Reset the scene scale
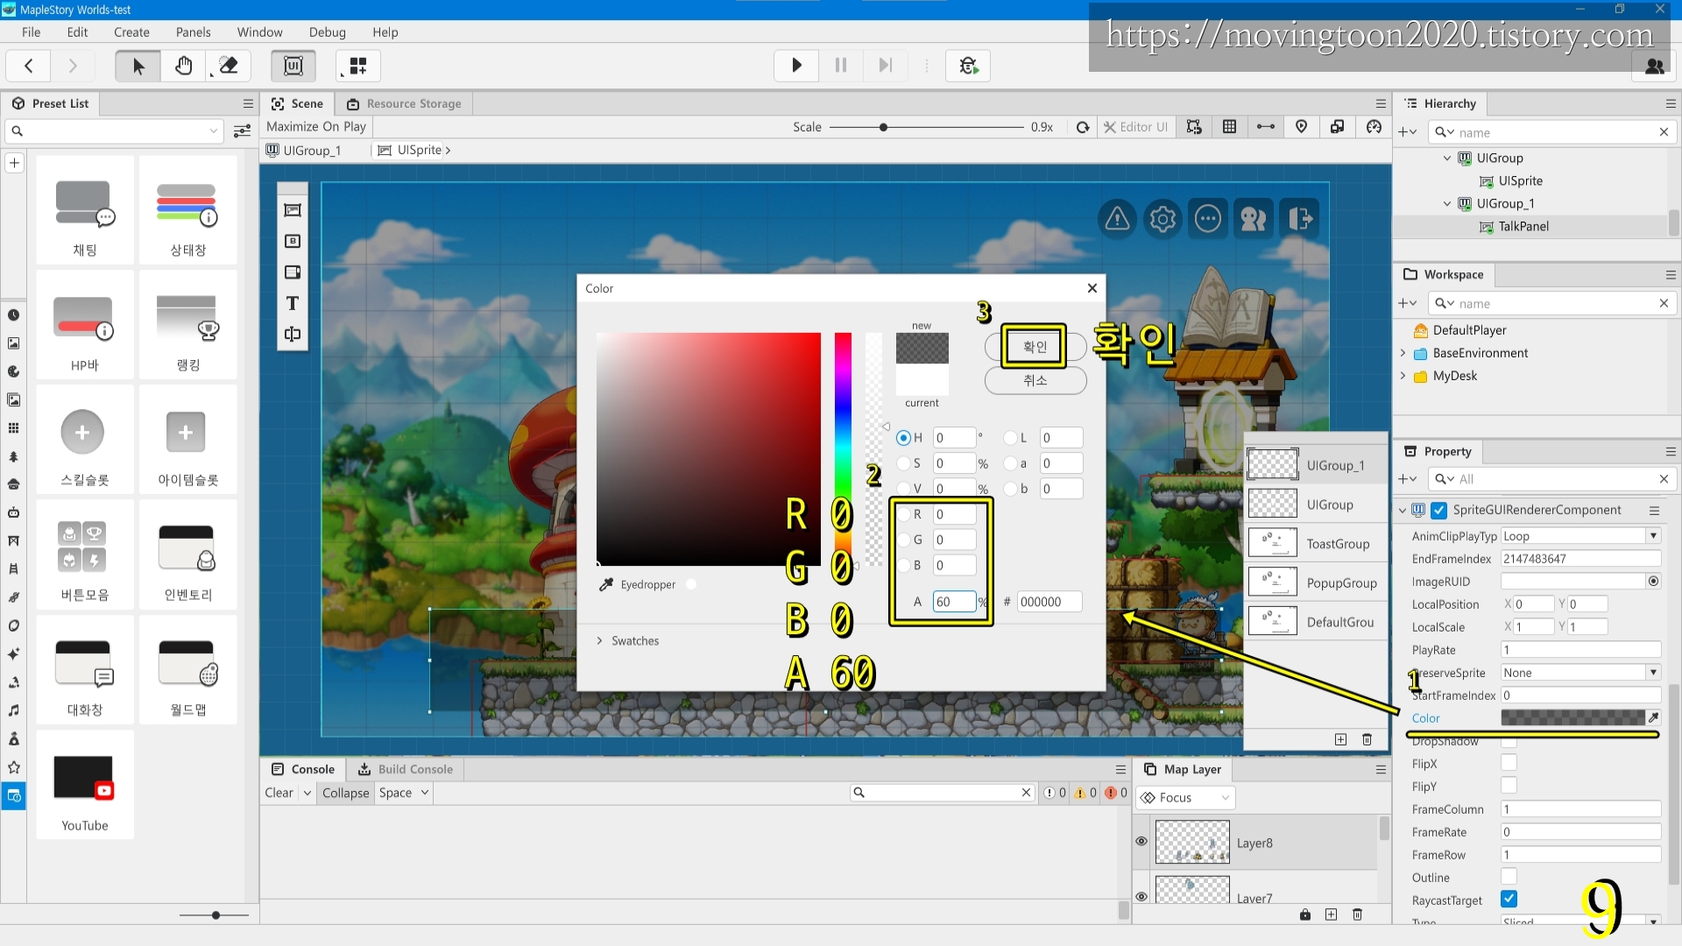 (x=1083, y=127)
